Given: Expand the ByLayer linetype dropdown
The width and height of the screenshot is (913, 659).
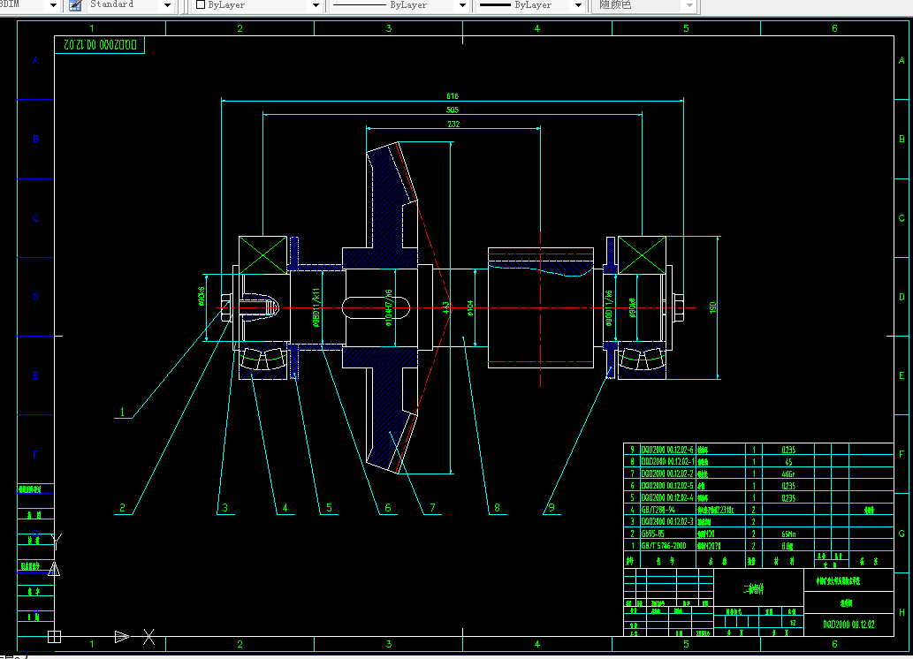Looking at the screenshot, I should 462,5.
